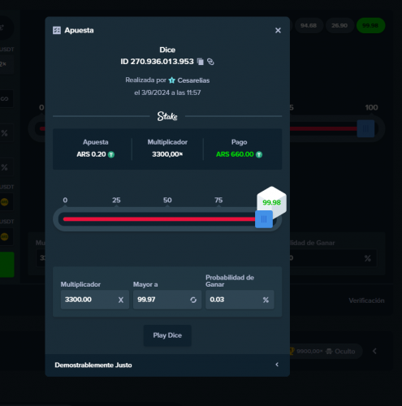Viewport: 402px width, 406px height.
Task: Click the Apuesta bet slip header icon
Action: (57, 30)
